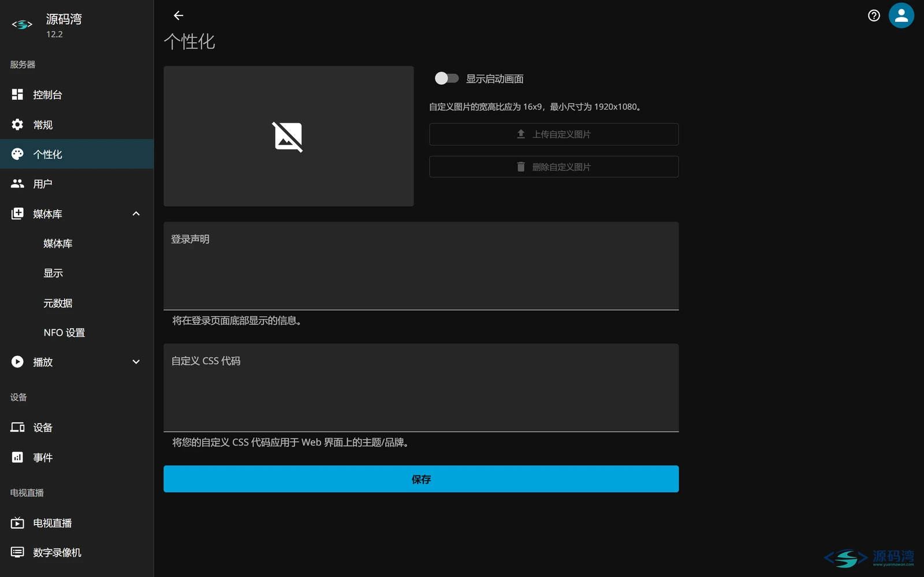Viewport: 924px width, 577px height.
Task: Toggle the 显示启动画面 switch
Action: pos(446,78)
